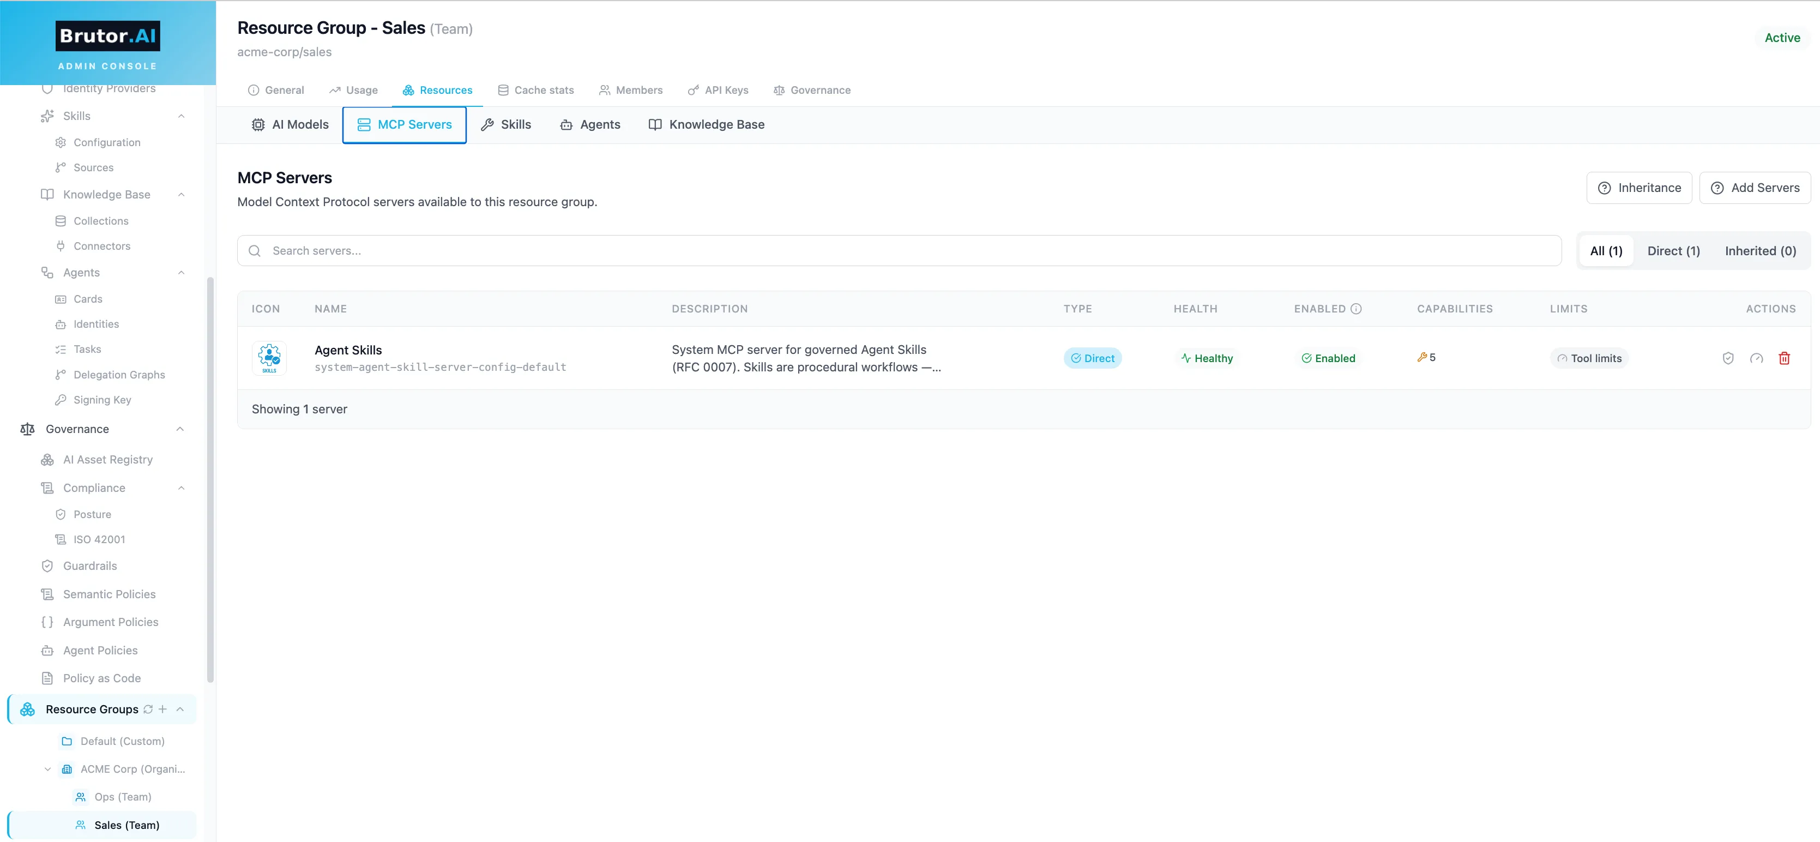Filter servers by Inherited (0)
Viewport: 1820px width, 842px height.
click(x=1760, y=251)
